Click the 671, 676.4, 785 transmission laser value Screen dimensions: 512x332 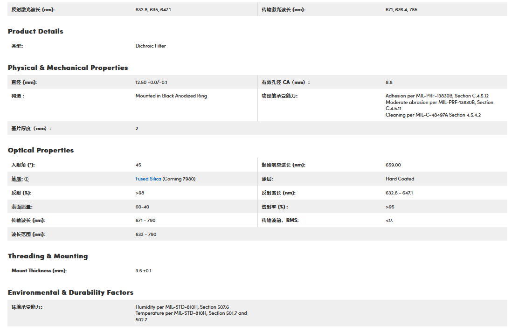coord(401,9)
